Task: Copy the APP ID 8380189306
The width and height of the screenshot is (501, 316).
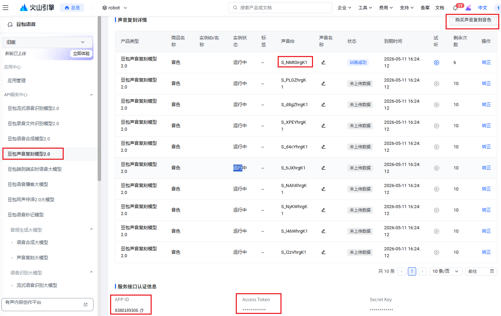Action: 142,310
